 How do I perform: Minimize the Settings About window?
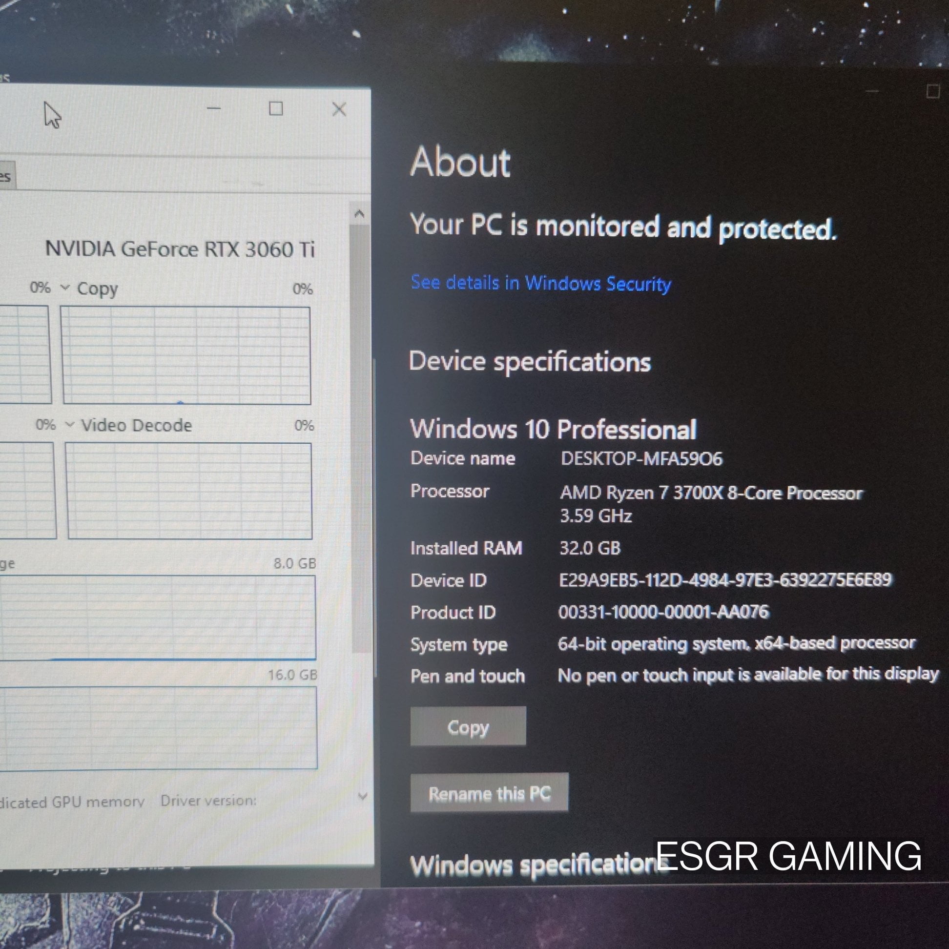click(872, 91)
